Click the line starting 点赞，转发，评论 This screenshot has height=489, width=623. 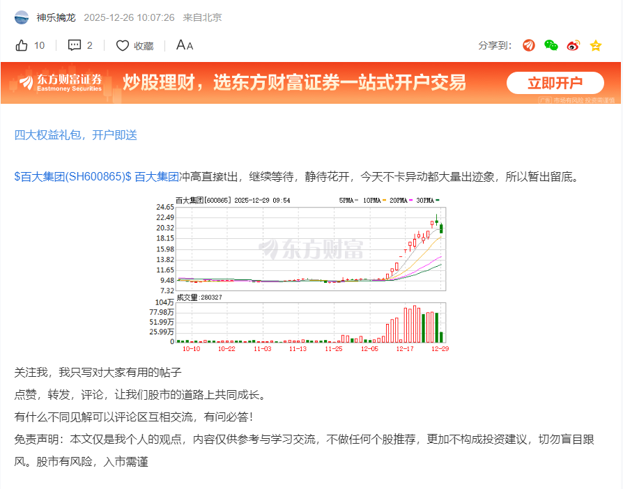[x=140, y=394]
